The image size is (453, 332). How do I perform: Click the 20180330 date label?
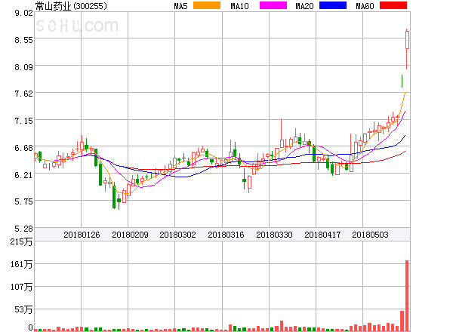point(274,235)
